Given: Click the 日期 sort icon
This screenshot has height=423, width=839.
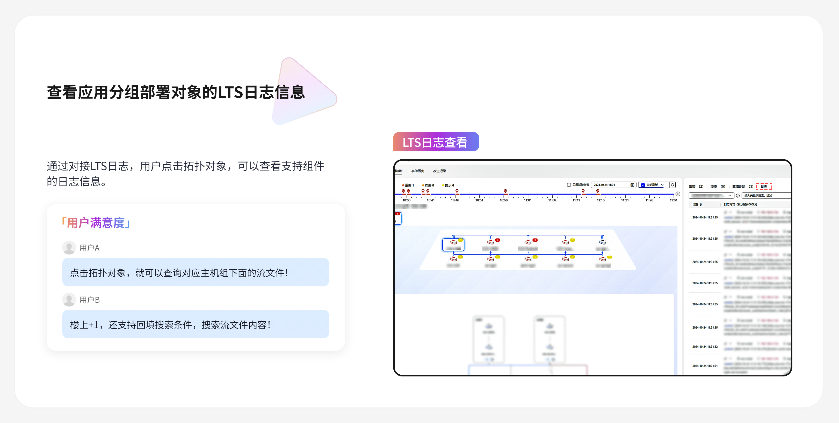Looking at the screenshot, I should click(700, 204).
